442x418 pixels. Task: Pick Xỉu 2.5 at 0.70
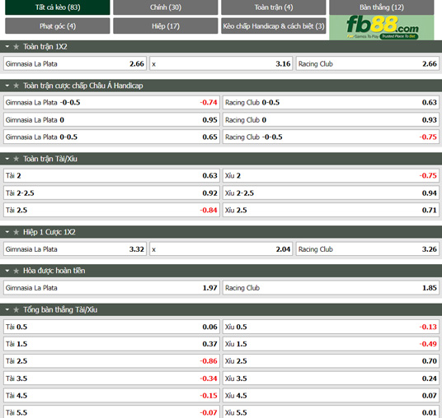331,361
